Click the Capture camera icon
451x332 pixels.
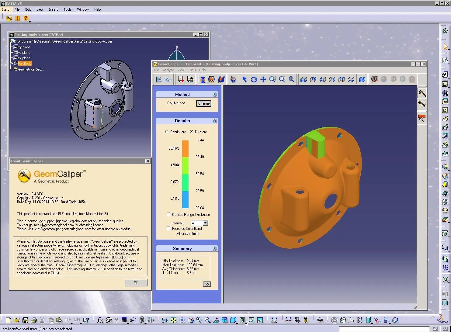click(x=320, y=320)
